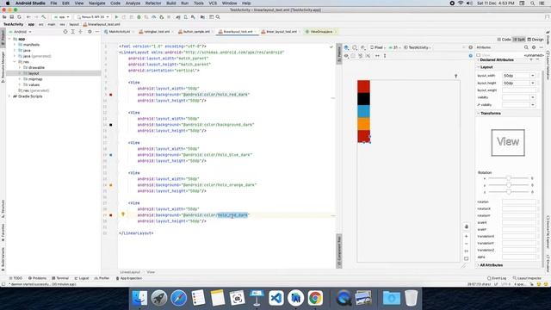Image resolution: width=551 pixels, height=310 pixels.
Task: Open Visual Studio Code from the Dock
Action: [276, 298]
